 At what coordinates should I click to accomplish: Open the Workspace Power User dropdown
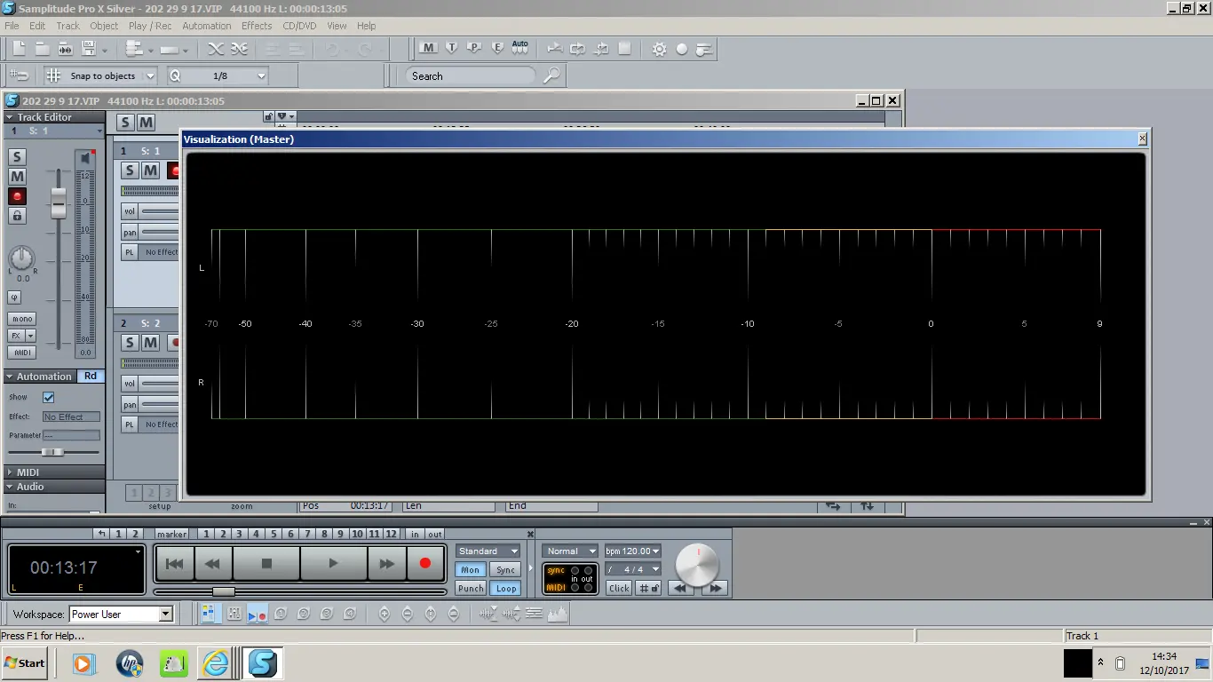click(x=165, y=615)
